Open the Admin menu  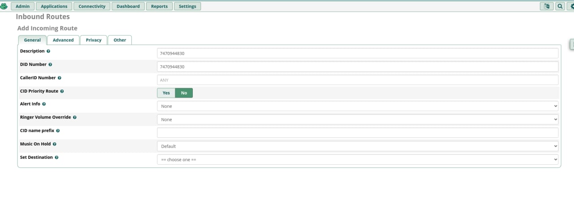click(22, 6)
